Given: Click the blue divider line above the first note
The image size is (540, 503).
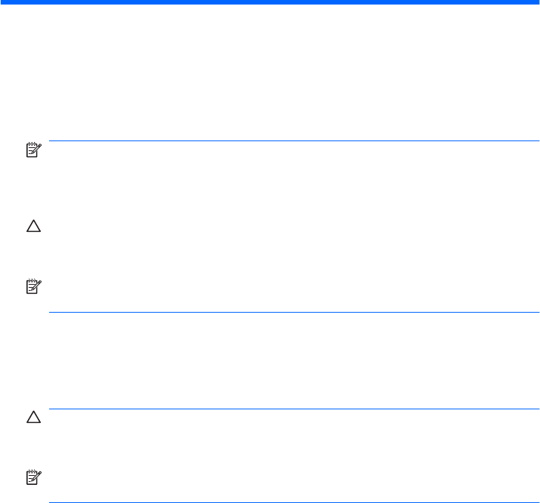Looking at the screenshot, I should coord(293,141).
